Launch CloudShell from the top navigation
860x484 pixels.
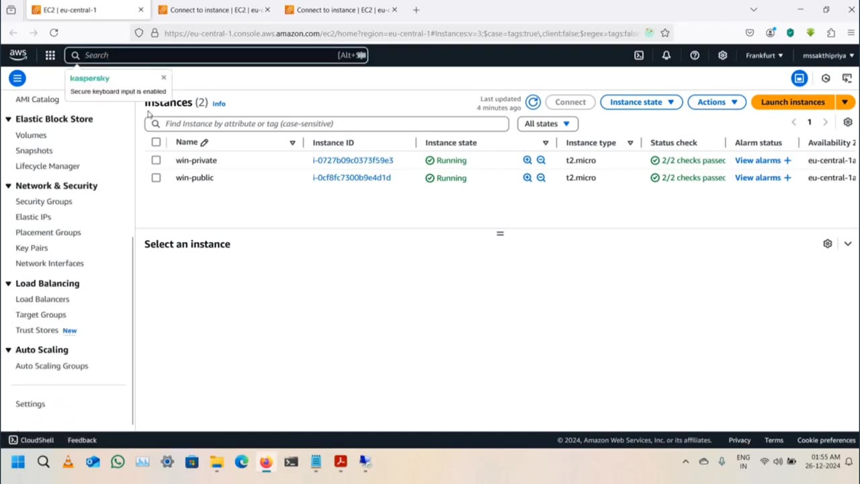click(639, 55)
